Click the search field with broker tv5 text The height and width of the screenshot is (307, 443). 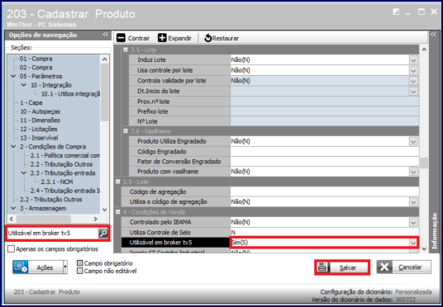point(52,233)
